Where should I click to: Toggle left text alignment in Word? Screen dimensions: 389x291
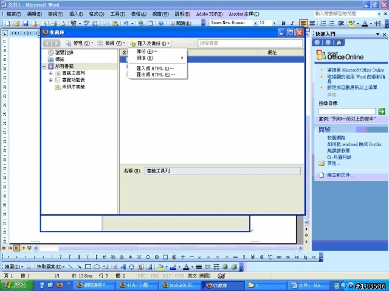[x=303, y=23]
